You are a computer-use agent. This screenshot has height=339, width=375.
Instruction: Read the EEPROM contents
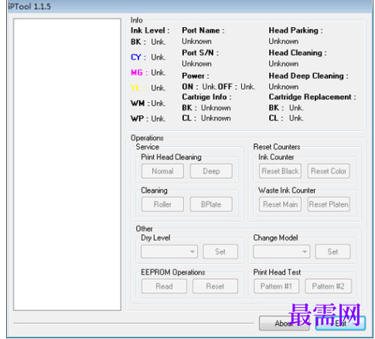(x=164, y=286)
